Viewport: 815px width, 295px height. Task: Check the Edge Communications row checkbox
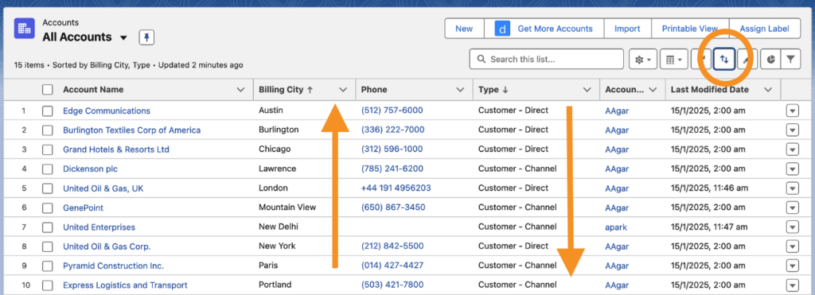48,111
